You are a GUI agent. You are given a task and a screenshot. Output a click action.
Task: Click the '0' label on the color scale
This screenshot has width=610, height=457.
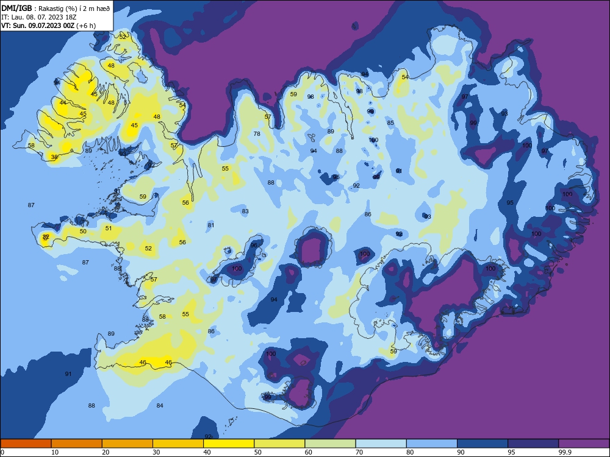click(x=2, y=452)
